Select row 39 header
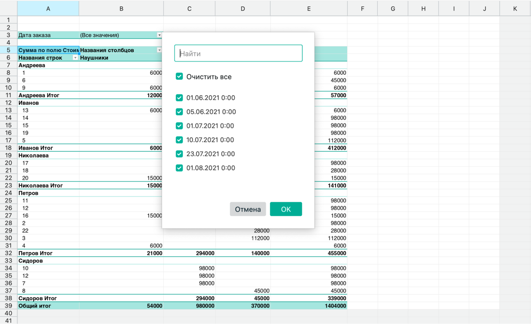 (8, 306)
